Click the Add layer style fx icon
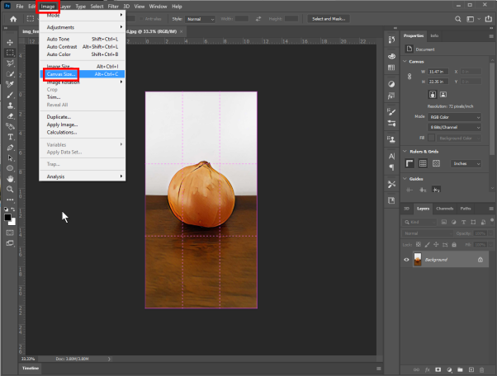497x376 pixels. pos(428,369)
